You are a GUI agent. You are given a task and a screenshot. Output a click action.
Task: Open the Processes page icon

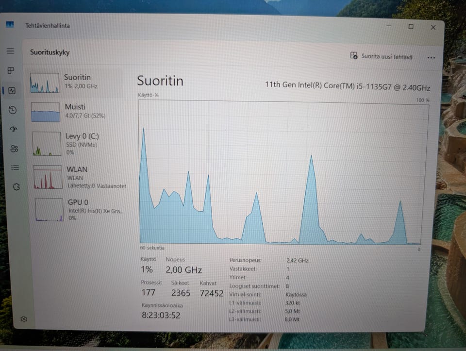pyautogui.click(x=11, y=70)
